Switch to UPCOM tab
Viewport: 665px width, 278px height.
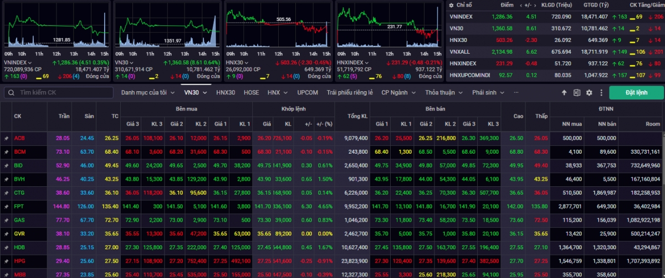[x=308, y=93]
